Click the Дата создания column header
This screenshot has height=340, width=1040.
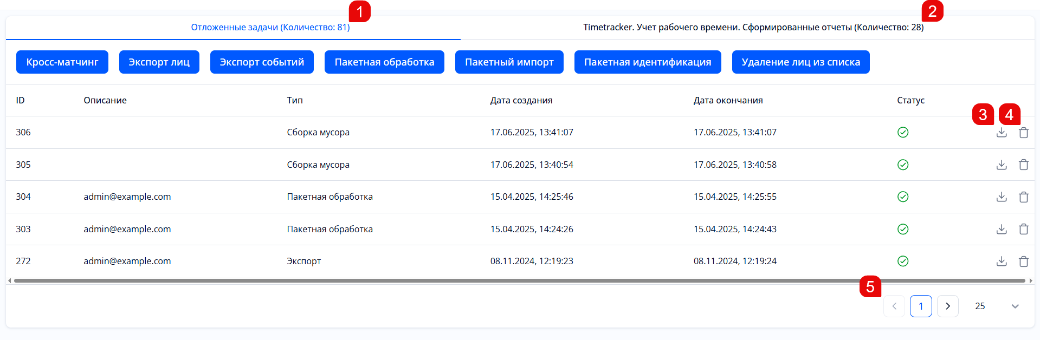521,100
